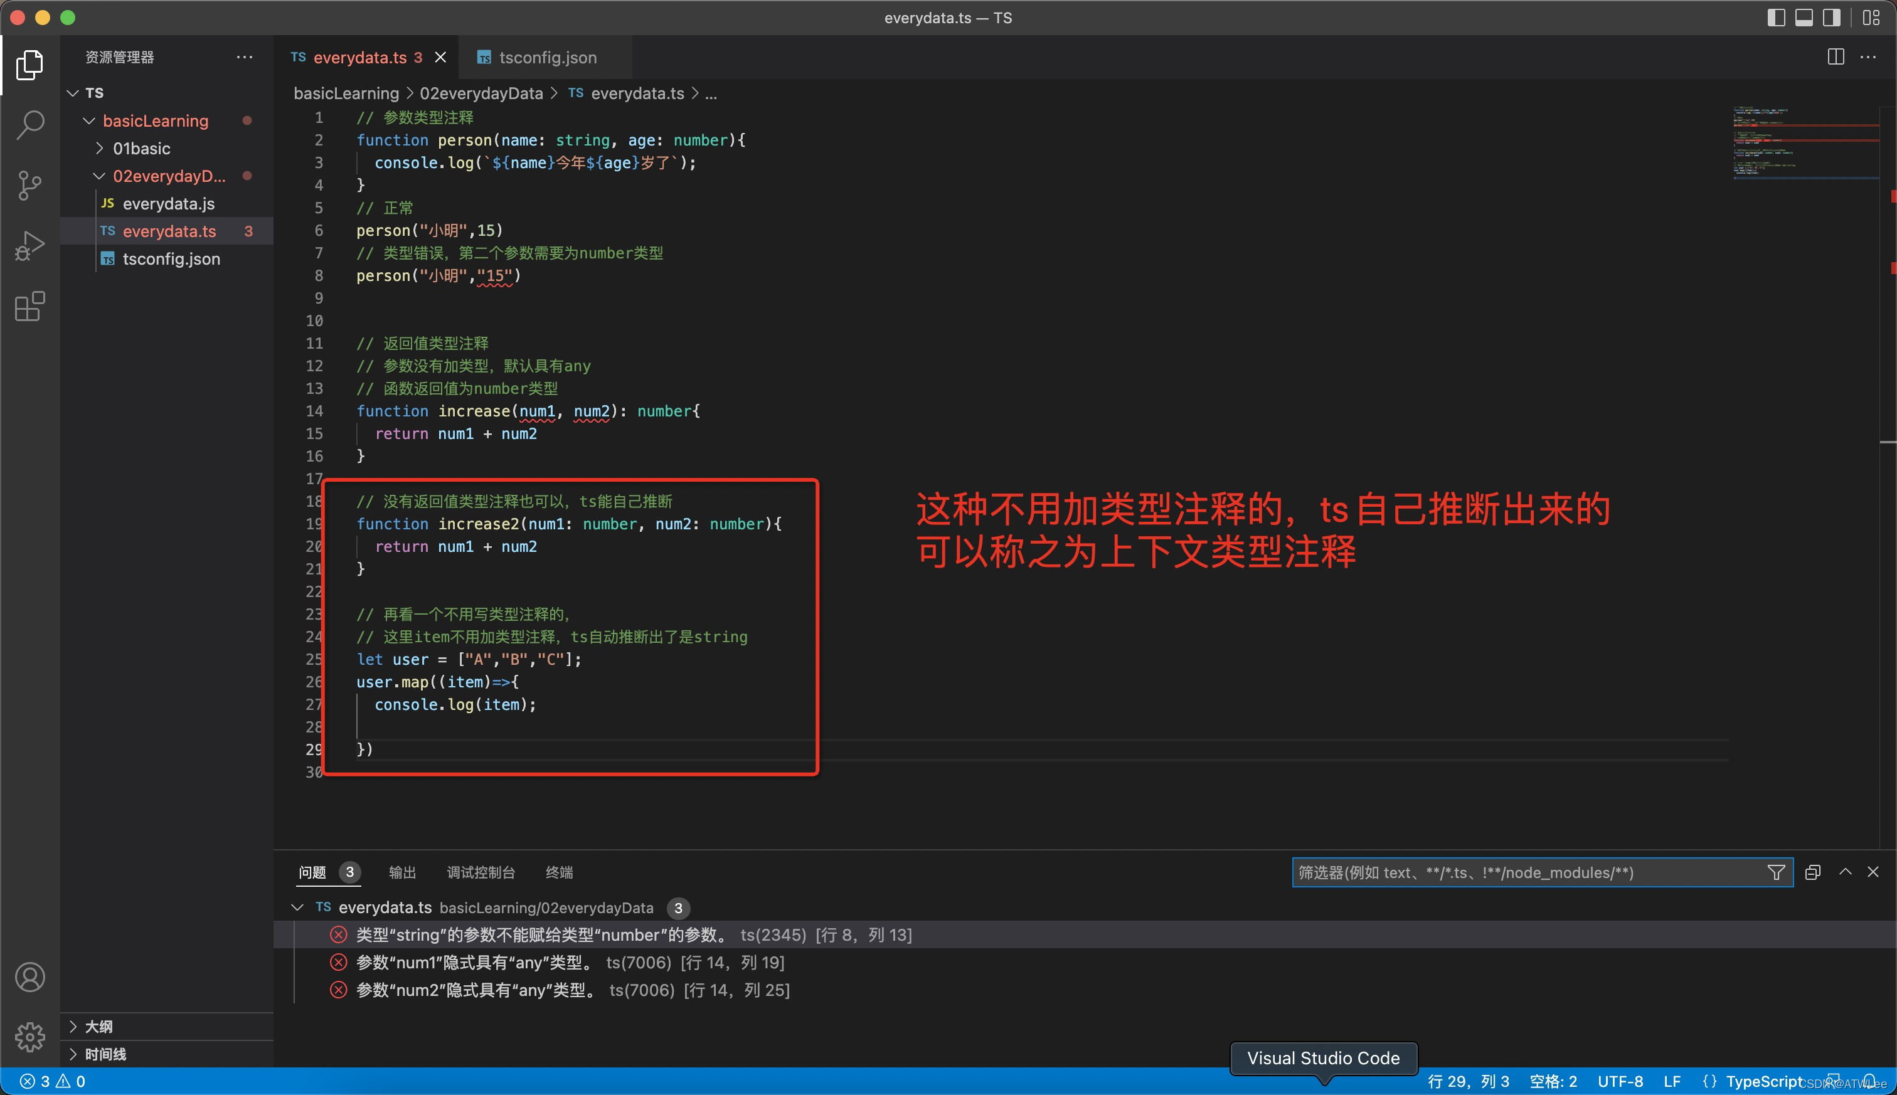Click the split editor right icon
This screenshot has height=1095, width=1897.
[1836, 57]
